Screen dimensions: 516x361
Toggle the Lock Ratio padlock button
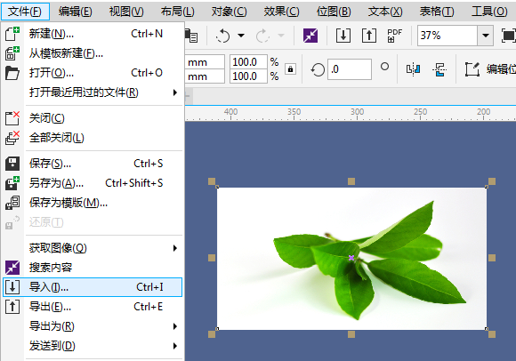290,69
